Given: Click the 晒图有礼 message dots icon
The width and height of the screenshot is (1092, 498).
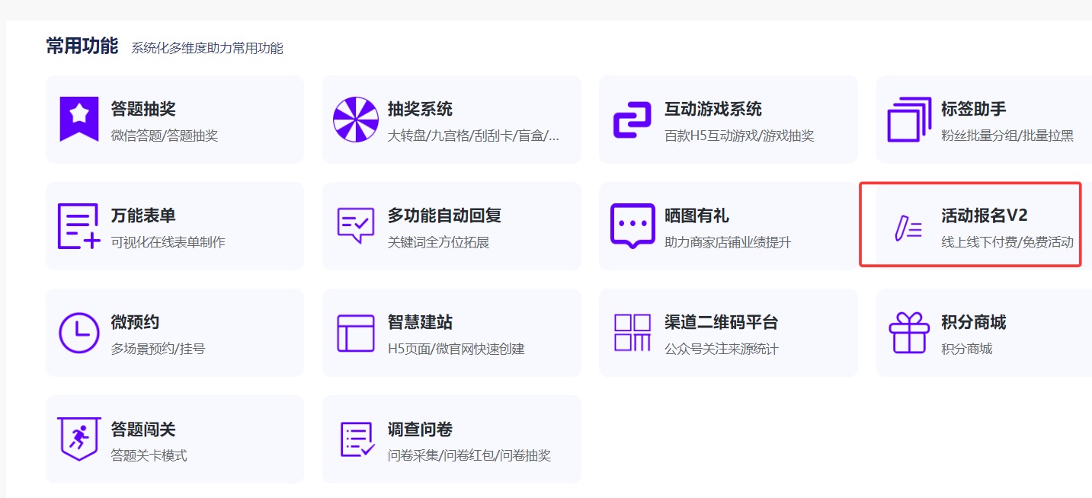Looking at the screenshot, I should 632,226.
